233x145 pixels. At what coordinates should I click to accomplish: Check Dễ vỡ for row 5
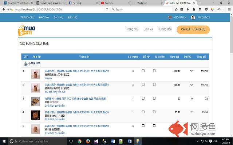coord(143,126)
